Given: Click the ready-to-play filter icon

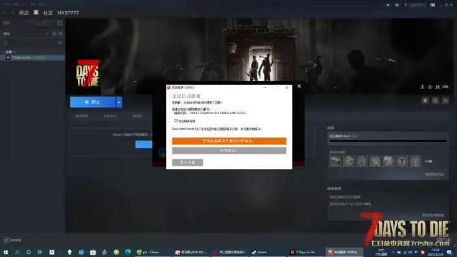Looking at the screenshot, I should pos(61,34).
